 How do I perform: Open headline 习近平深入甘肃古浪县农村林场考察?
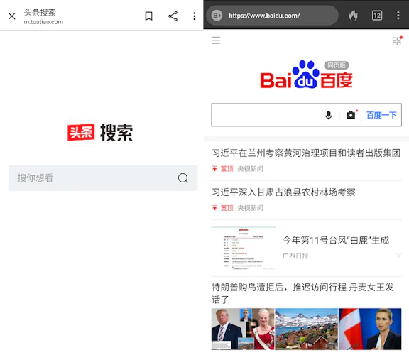click(283, 192)
